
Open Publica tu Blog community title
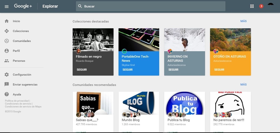[179, 120]
